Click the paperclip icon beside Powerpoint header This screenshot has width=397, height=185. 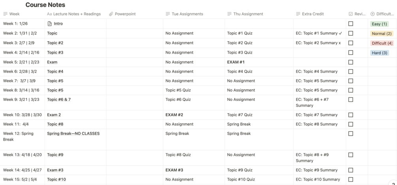[x=111, y=14]
